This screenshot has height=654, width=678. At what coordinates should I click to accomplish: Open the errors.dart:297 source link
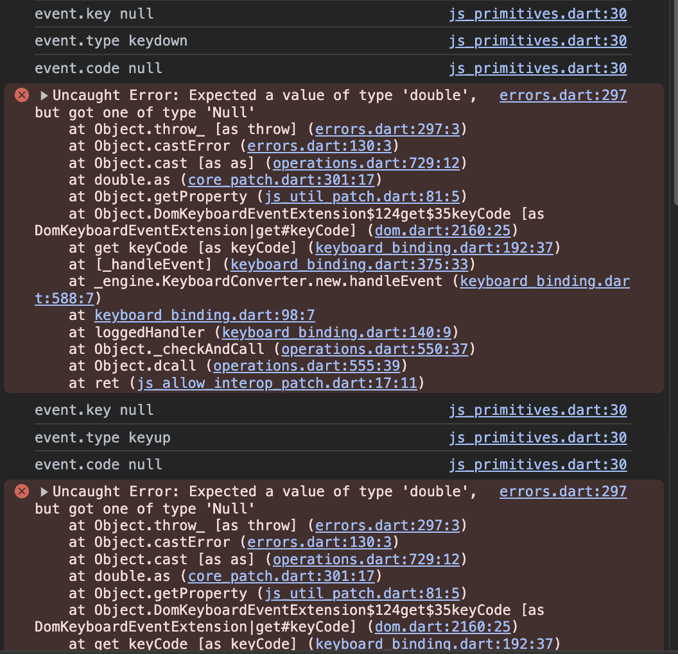click(x=562, y=95)
